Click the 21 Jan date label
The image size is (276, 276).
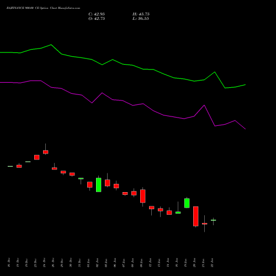tap(203, 263)
